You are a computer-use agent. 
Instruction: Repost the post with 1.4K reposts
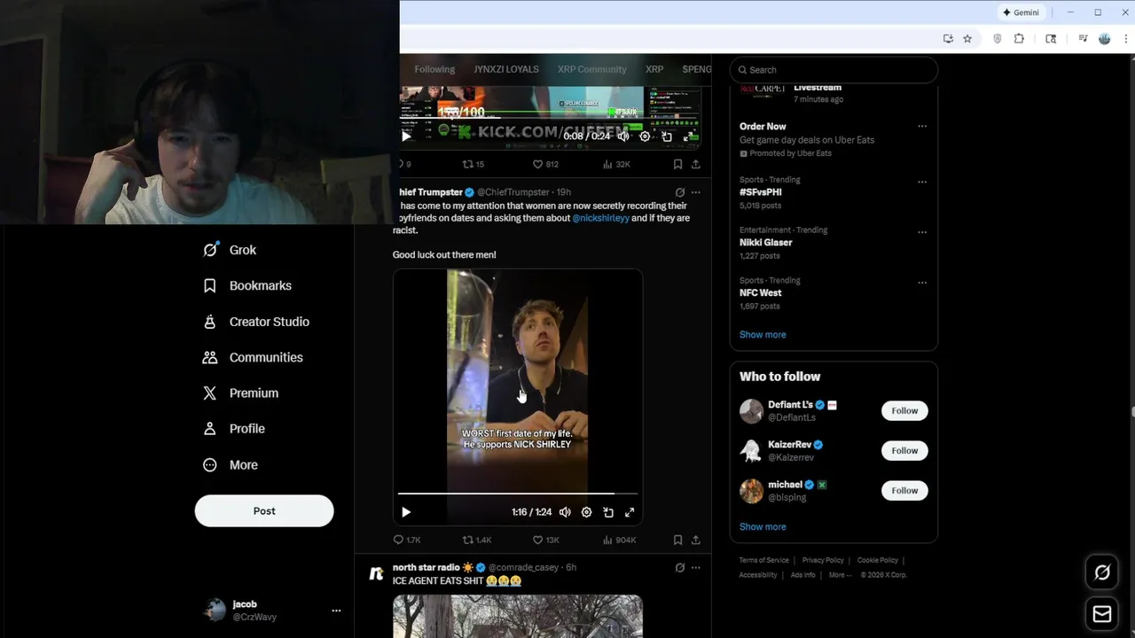pyautogui.click(x=477, y=540)
